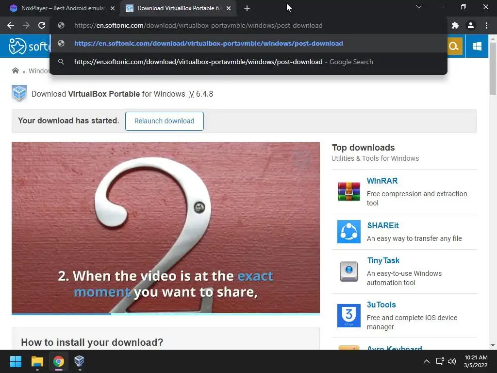Close the NoxPlayer tab
This screenshot has height=373, width=497.
click(113, 8)
